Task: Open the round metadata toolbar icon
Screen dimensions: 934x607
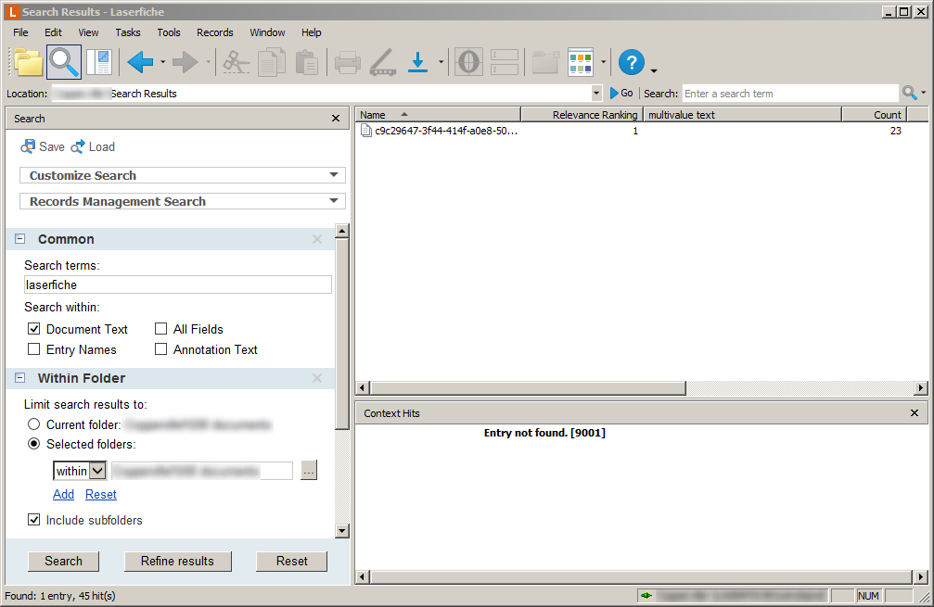Action: click(468, 62)
